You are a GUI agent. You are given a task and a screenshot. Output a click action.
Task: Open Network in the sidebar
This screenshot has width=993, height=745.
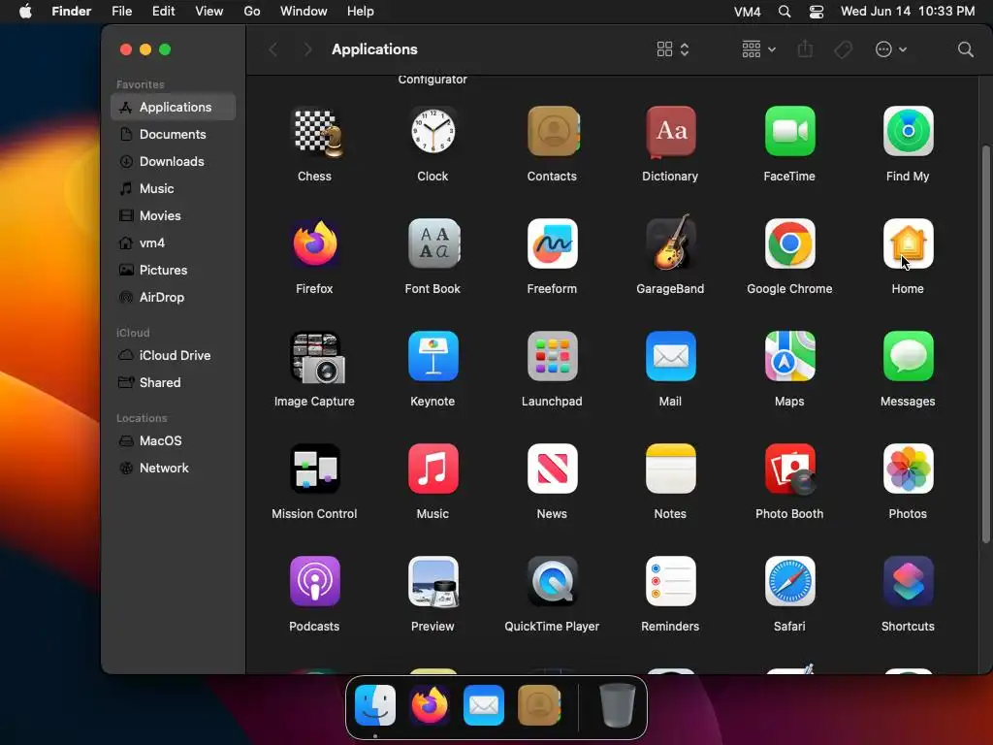point(173,469)
